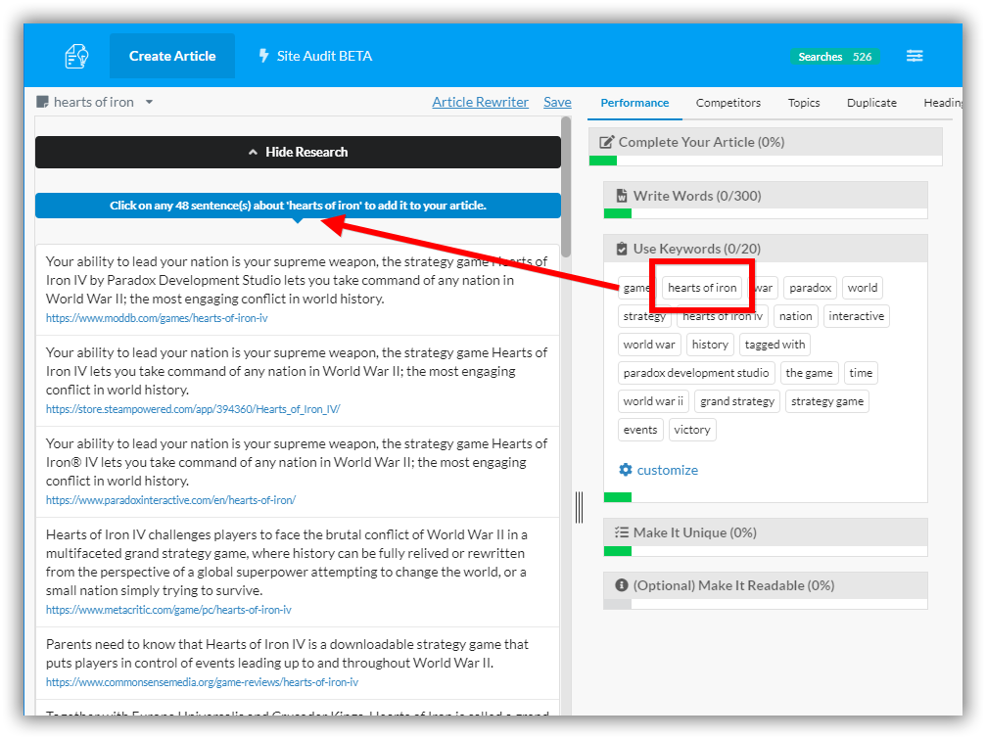
Task: Open the hearts of iron article dropdown arrow
Action: tap(149, 102)
